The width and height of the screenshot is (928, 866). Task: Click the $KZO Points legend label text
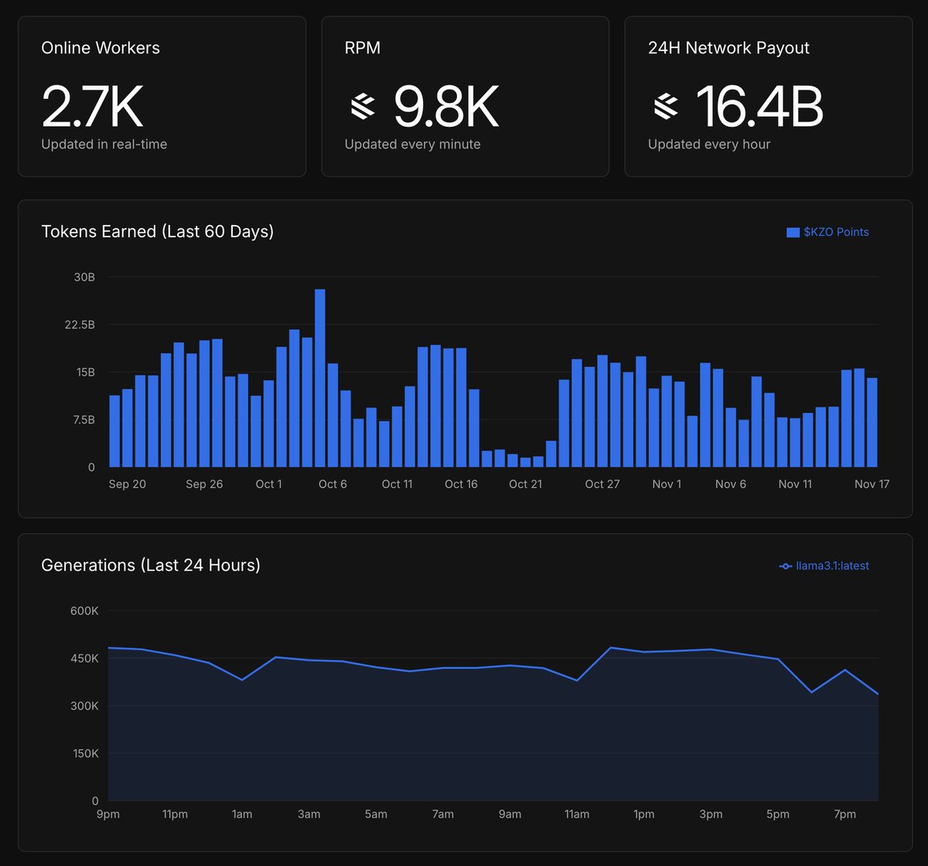pos(837,232)
